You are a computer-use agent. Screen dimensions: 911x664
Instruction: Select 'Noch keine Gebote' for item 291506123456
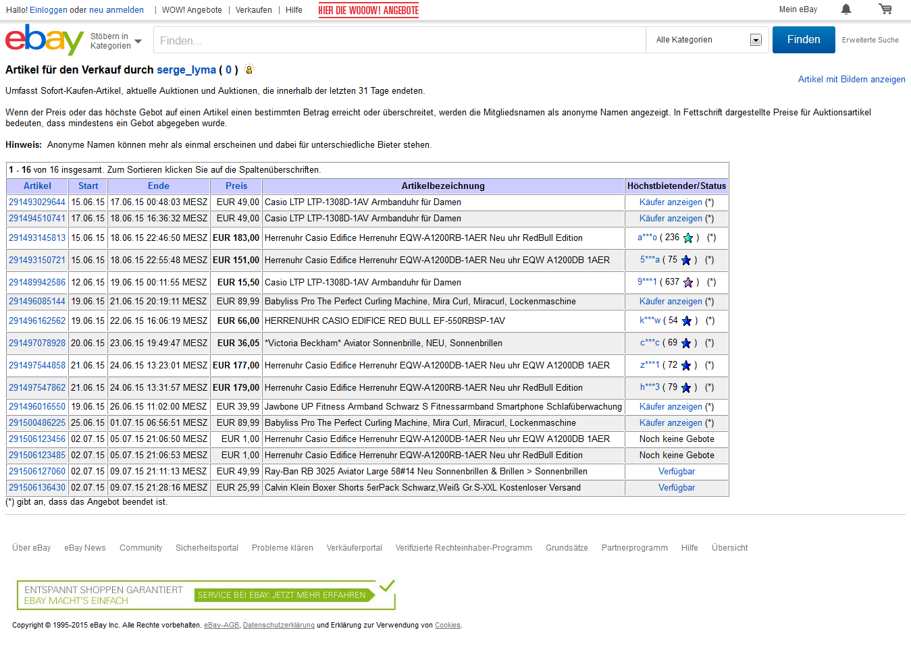[x=677, y=439]
